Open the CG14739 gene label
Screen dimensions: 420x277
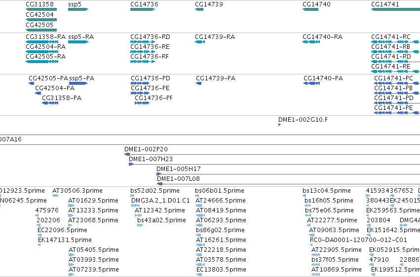[x=209, y=4]
